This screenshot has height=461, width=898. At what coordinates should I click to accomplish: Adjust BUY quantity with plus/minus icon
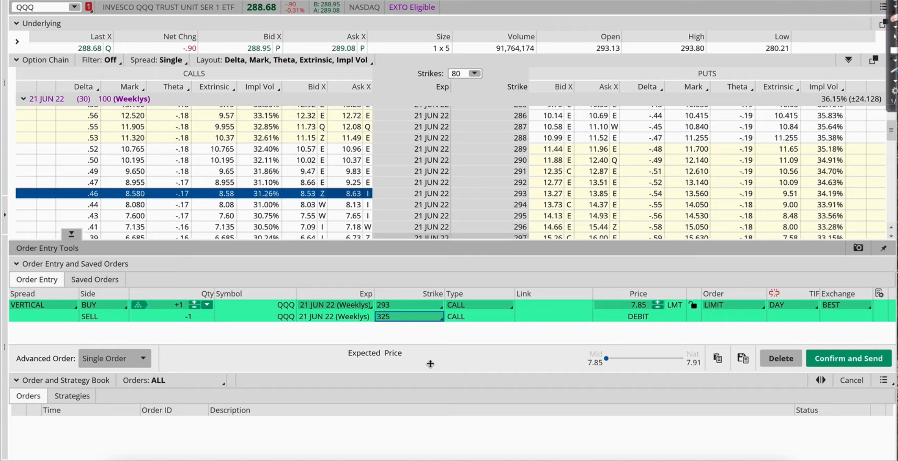[194, 305]
